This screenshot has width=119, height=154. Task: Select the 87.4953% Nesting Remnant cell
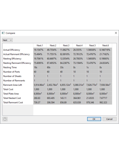53,63
